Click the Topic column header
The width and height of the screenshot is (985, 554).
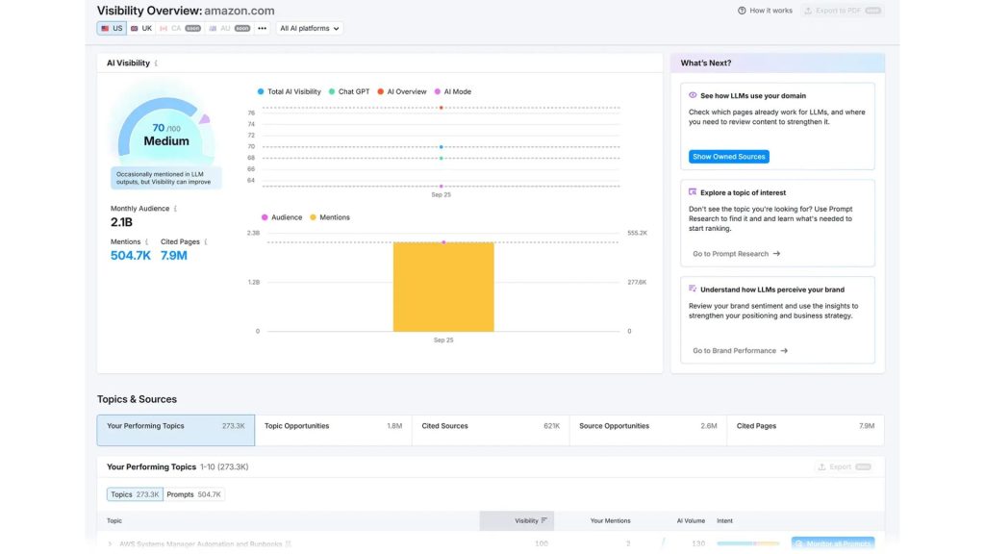coord(114,520)
